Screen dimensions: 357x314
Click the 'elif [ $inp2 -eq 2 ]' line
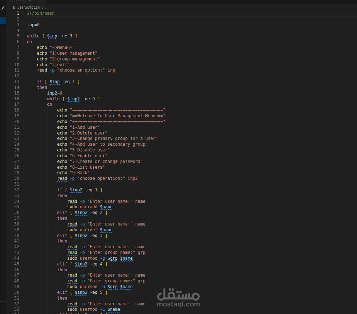click(82, 213)
